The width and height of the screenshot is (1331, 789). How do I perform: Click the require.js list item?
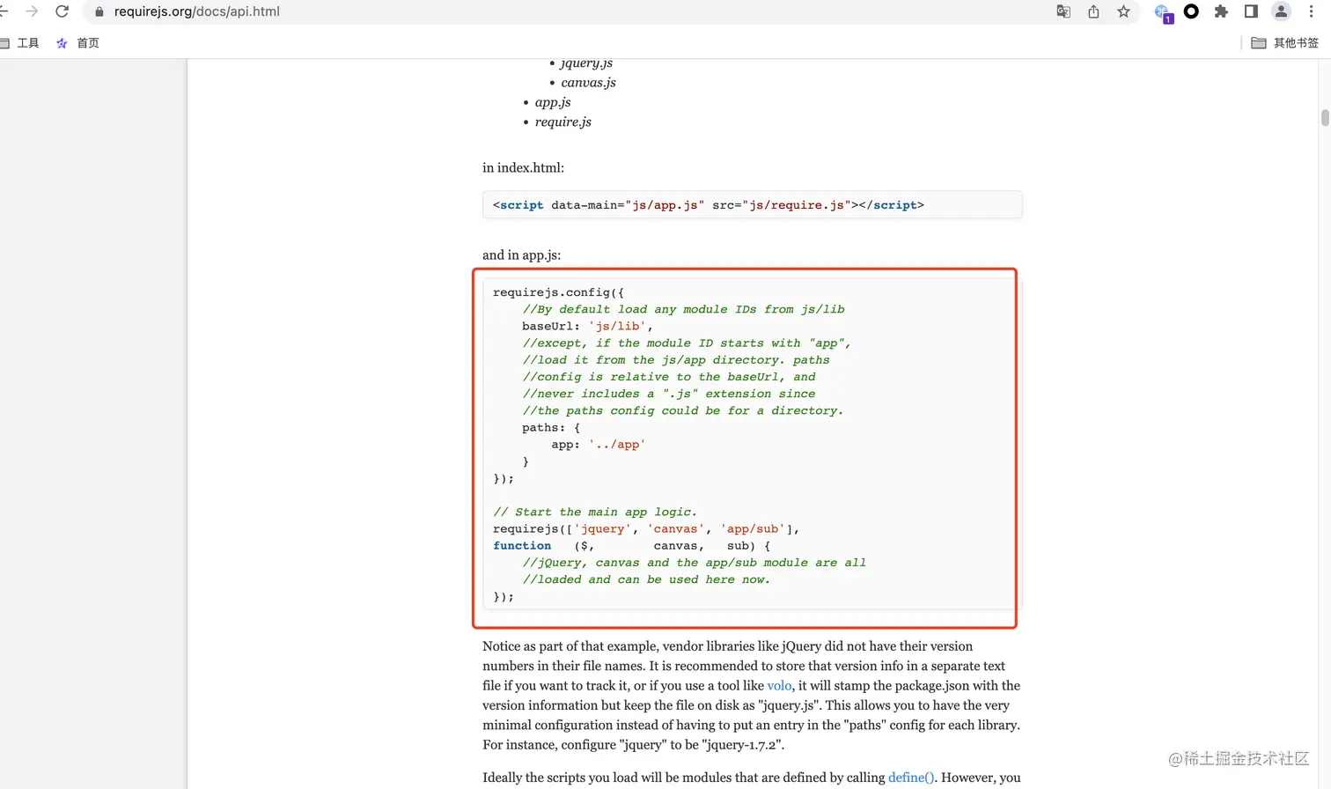563,122
